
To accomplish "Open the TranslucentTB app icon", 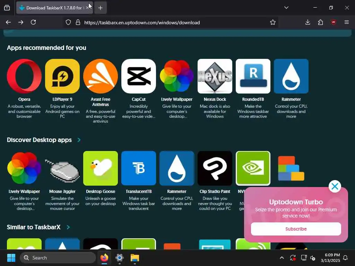I will pos(139,168).
